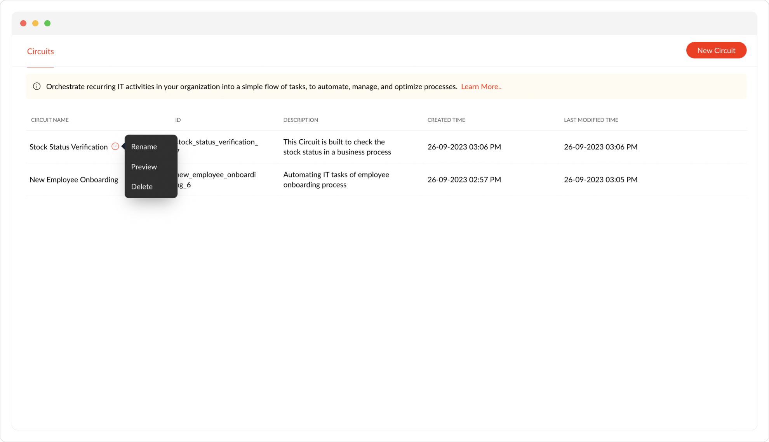Click the green maximize window button
The height and width of the screenshot is (442, 769).
(47, 23)
